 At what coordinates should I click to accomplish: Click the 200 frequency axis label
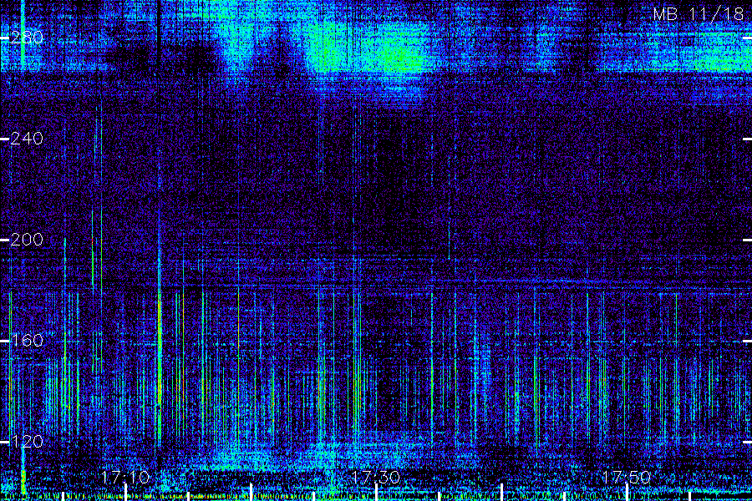coord(27,240)
